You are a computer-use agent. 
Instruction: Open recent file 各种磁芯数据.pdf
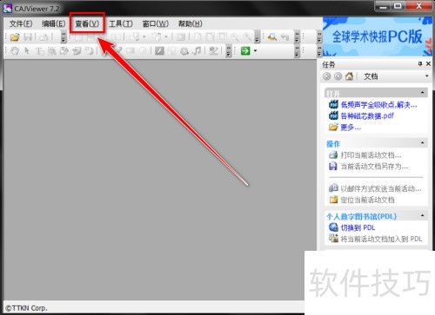(x=367, y=116)
